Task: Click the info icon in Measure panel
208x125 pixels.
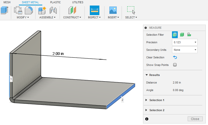Action: (x=147, y=119)
